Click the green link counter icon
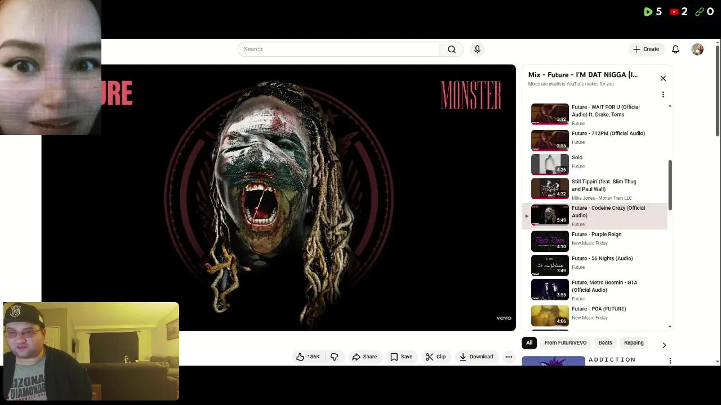721x405 pixels. [699, 12]
